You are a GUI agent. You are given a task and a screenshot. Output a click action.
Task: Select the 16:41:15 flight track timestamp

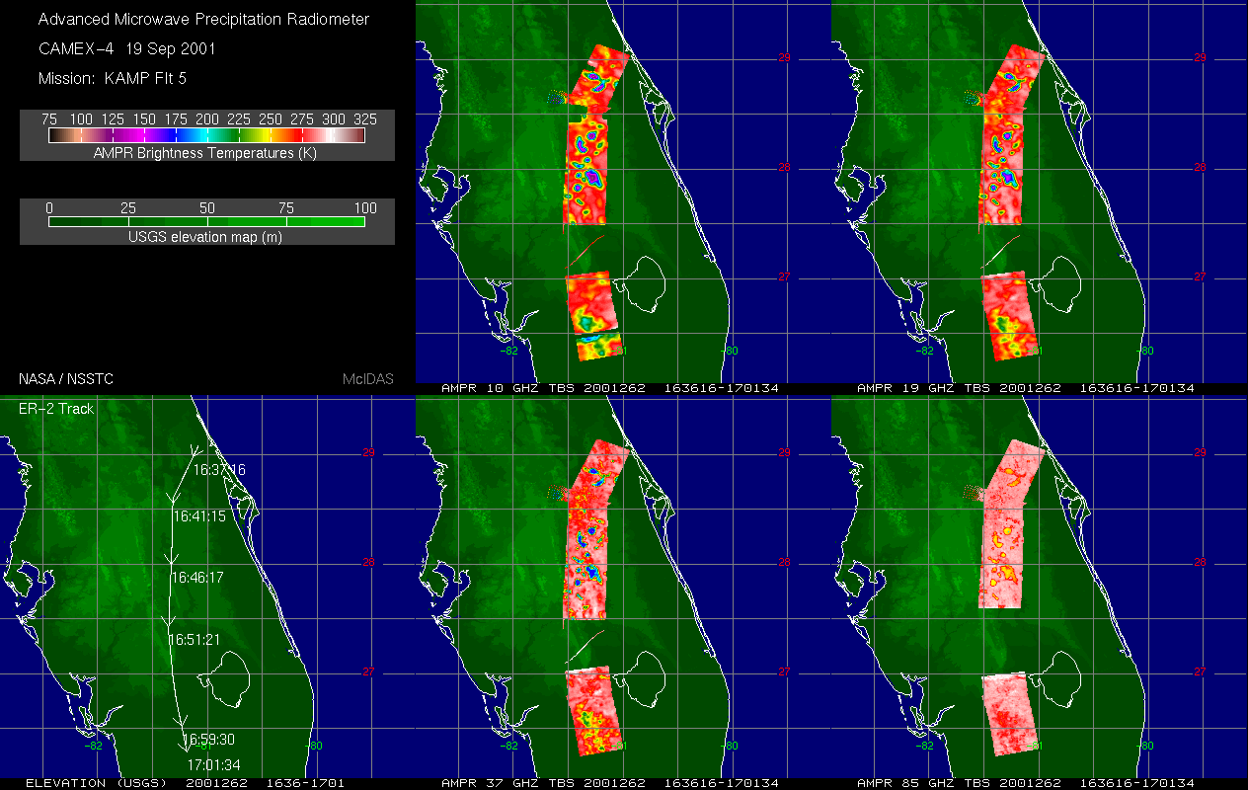pos(200,516)
